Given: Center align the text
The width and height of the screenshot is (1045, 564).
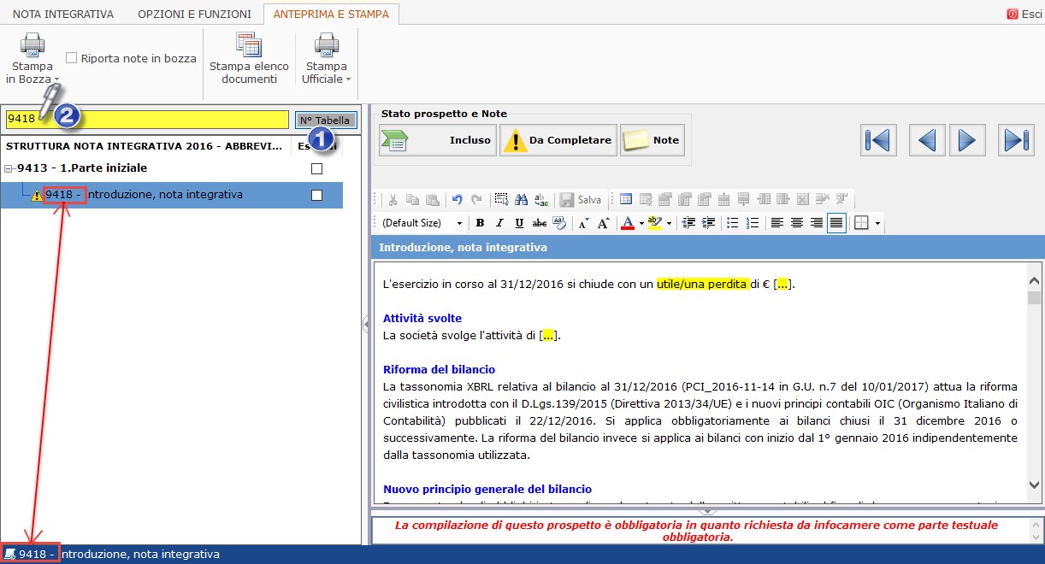Looking at the screenshot, I should pyautogui.click(x=797, y=223).
